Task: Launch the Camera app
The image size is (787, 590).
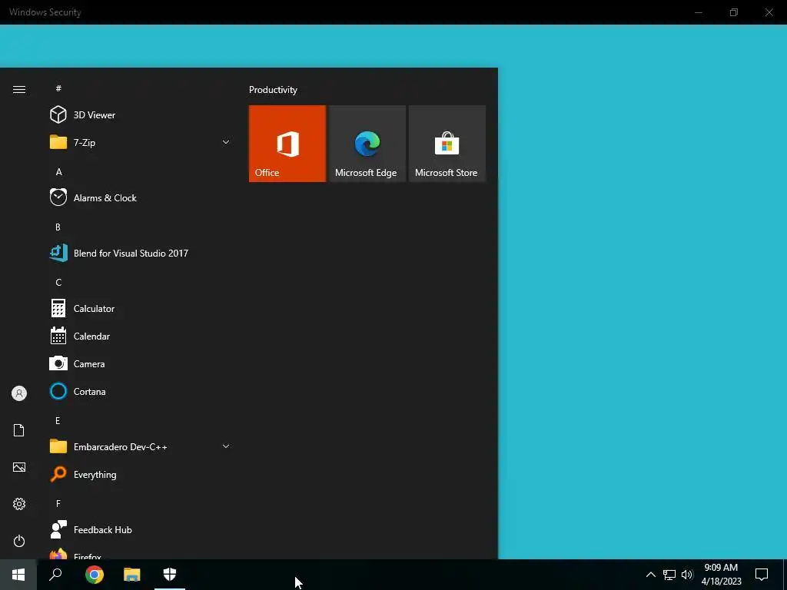Action: pos(140,363)
